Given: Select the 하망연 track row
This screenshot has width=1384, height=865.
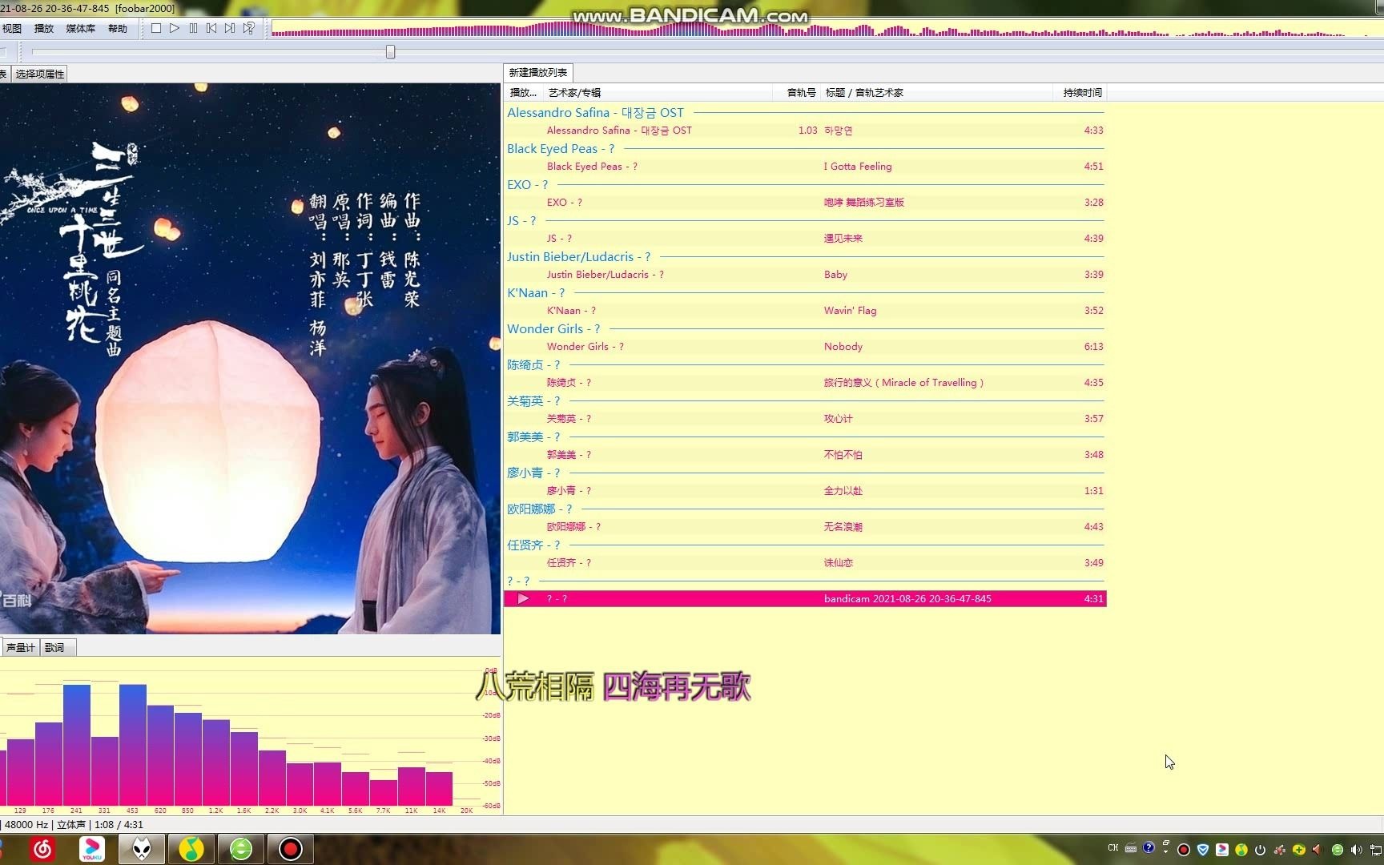Looking at the screenshot, I should (x=805, y=131).
